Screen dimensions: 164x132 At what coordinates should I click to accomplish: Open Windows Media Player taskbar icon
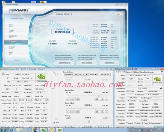27,130
